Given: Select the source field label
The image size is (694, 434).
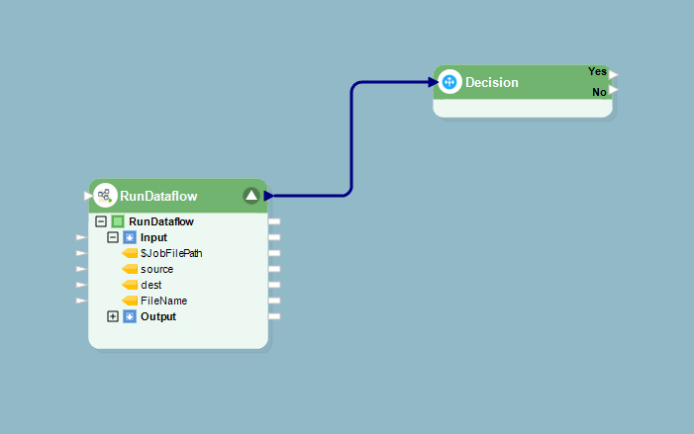Looking at the screenshot, I should [157, 269].
